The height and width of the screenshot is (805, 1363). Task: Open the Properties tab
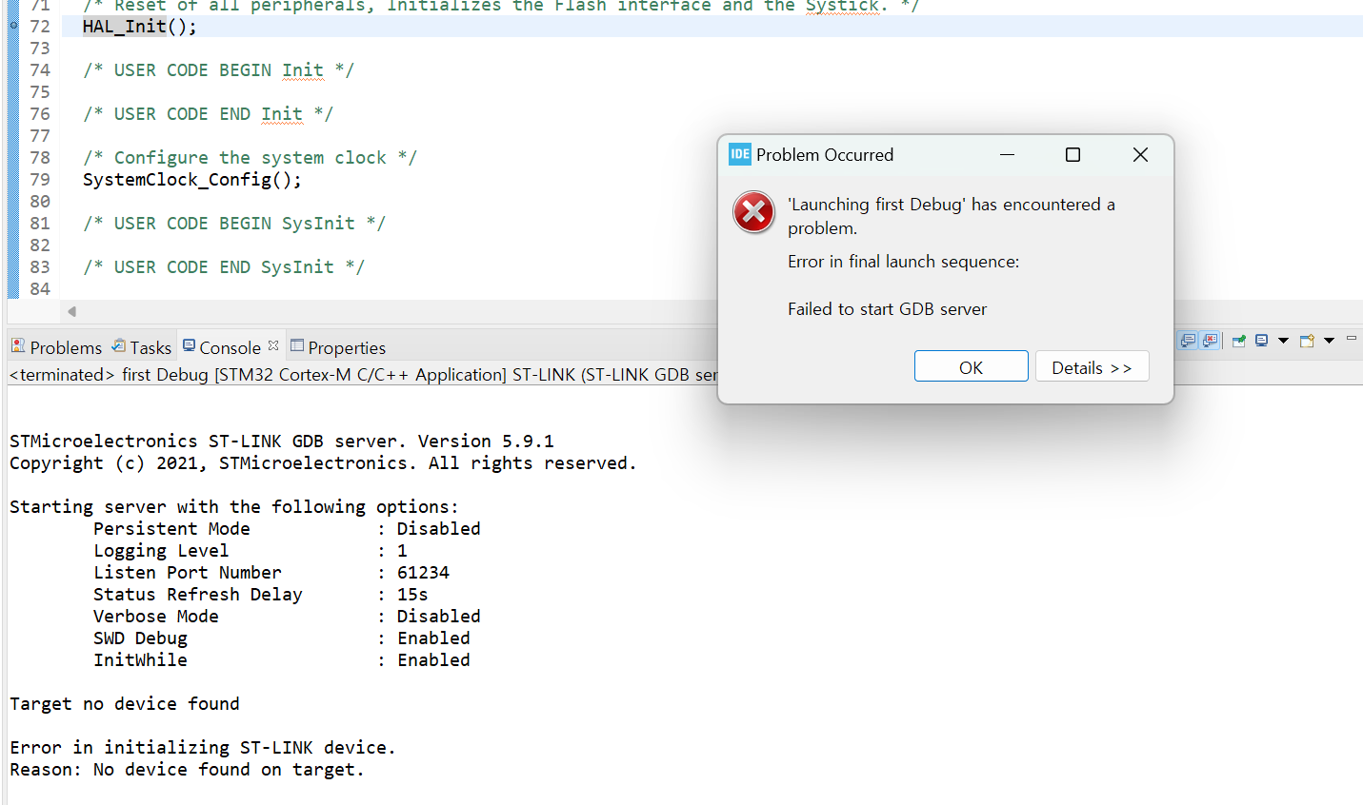tap(337, 347)
